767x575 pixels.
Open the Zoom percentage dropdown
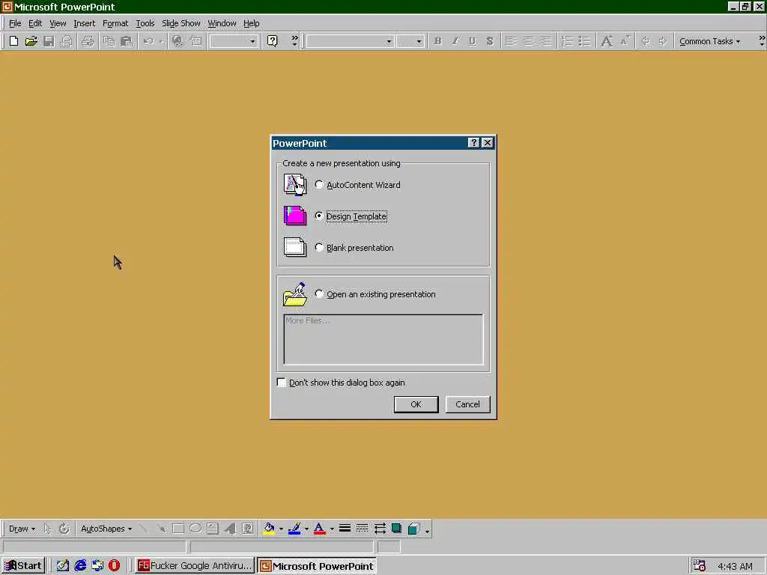click(x=252, y=42)
